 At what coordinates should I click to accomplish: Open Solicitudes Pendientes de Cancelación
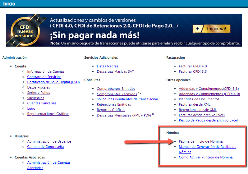(127, 99)
